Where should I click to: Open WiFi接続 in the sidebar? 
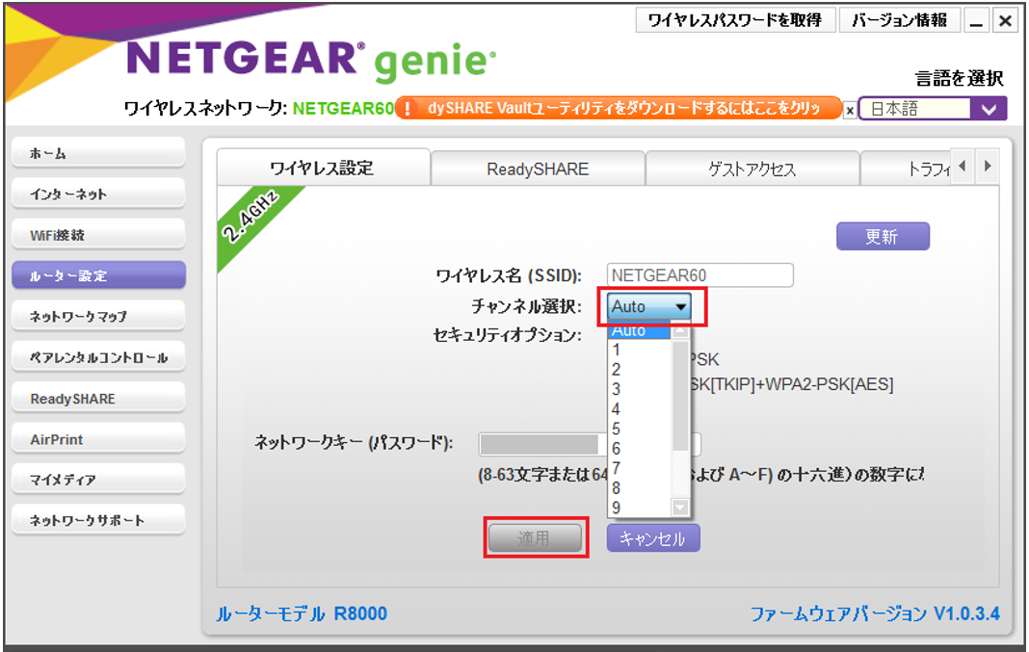tap(98, 234)
